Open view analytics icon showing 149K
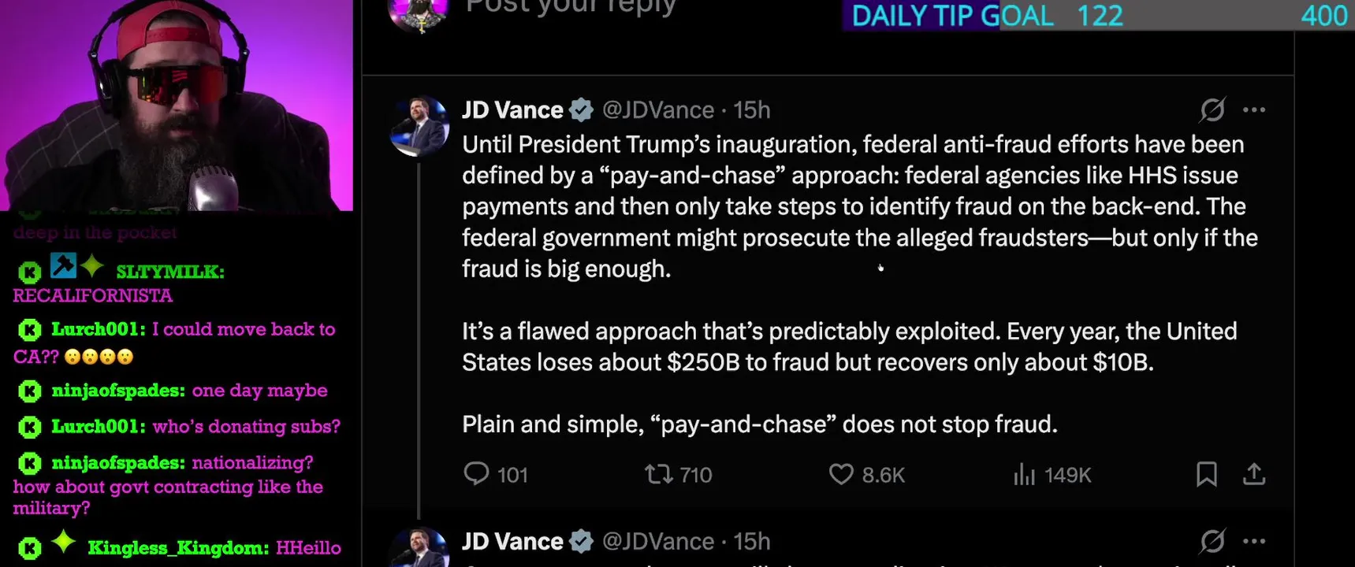1355x567 pixels. click(x=1023, y=474)
